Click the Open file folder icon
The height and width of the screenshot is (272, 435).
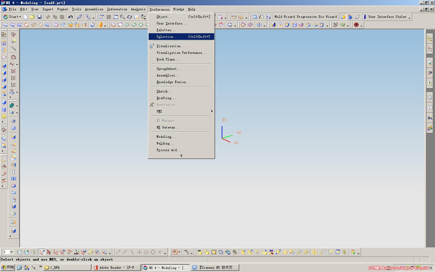(32, 17)
